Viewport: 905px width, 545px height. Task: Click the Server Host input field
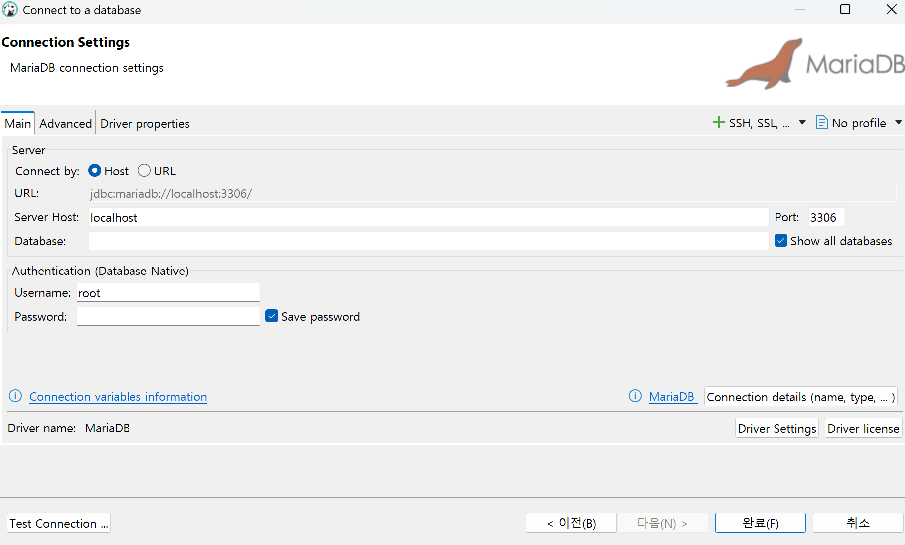coord(429,217)
